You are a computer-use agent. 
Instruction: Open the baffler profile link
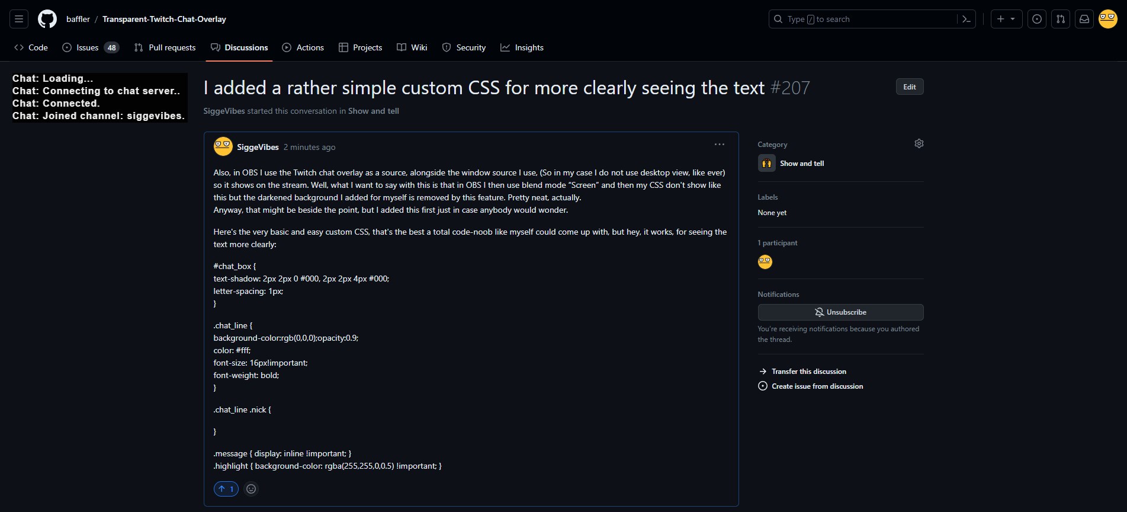coord(78,18)
